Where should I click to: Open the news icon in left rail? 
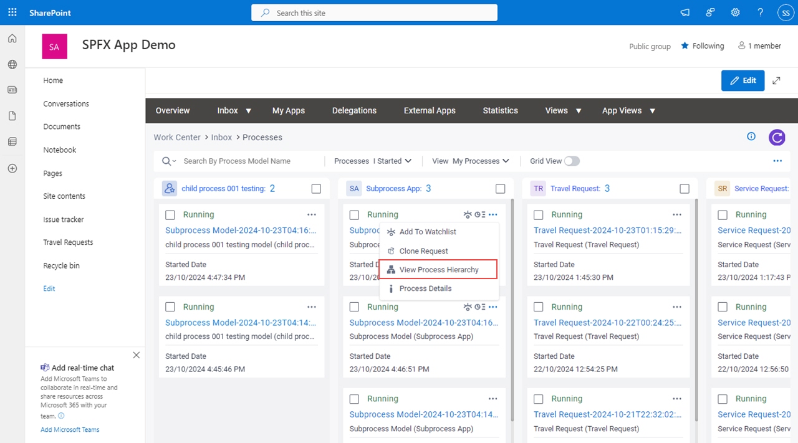tap(12, 90)
